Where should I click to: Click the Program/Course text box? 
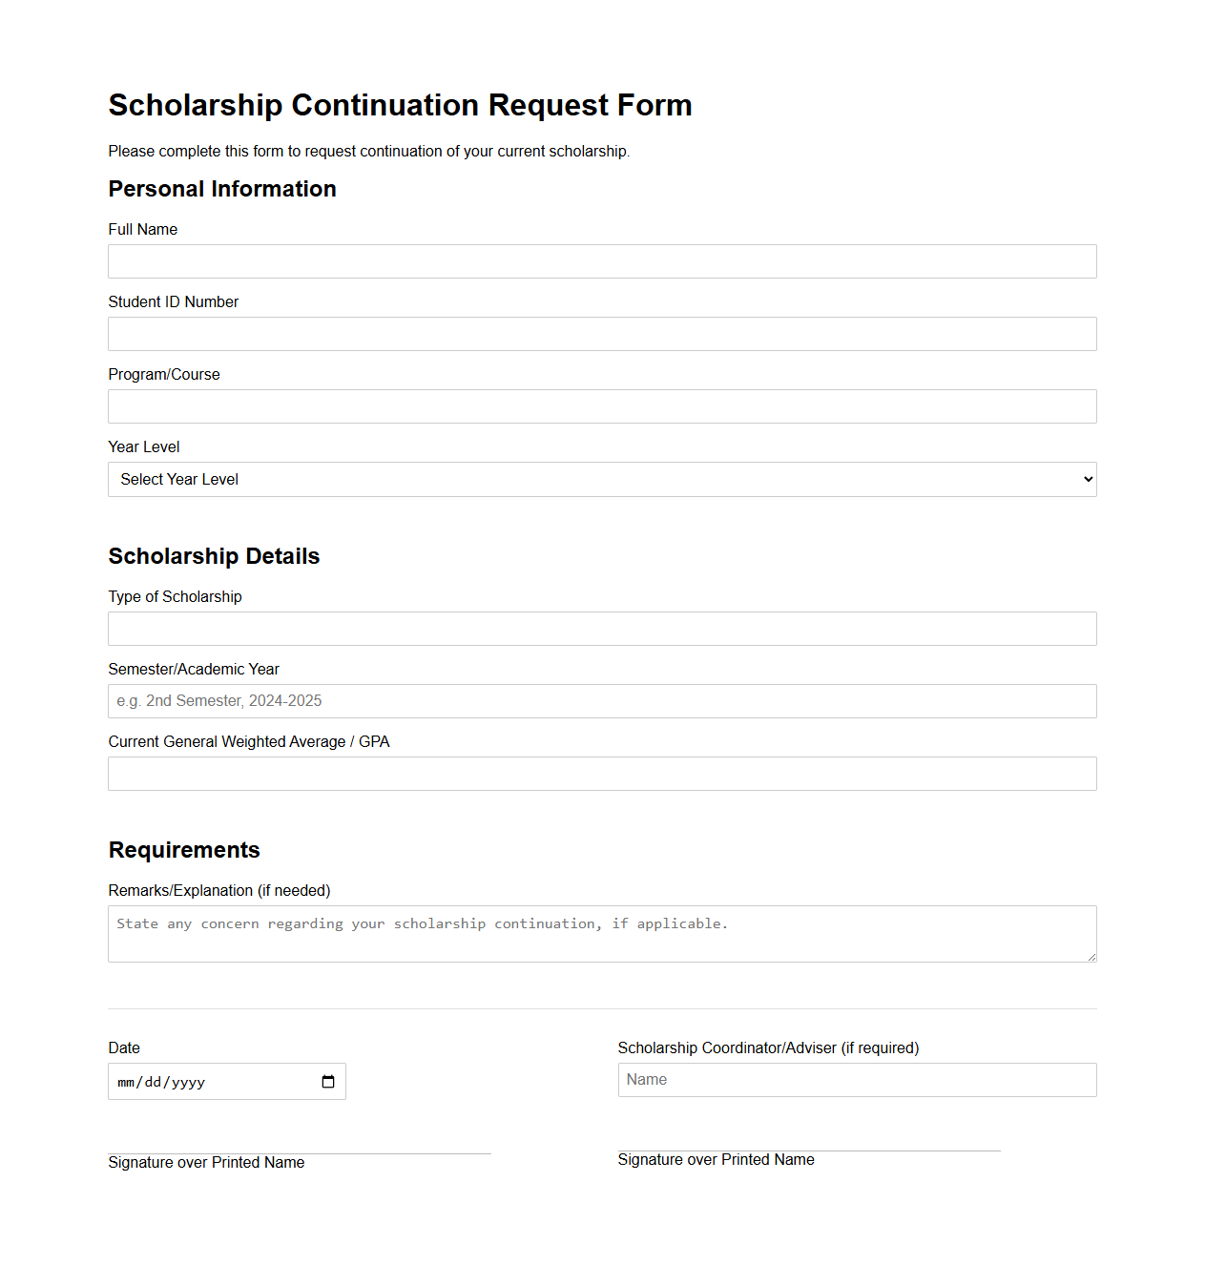point(601,405)
